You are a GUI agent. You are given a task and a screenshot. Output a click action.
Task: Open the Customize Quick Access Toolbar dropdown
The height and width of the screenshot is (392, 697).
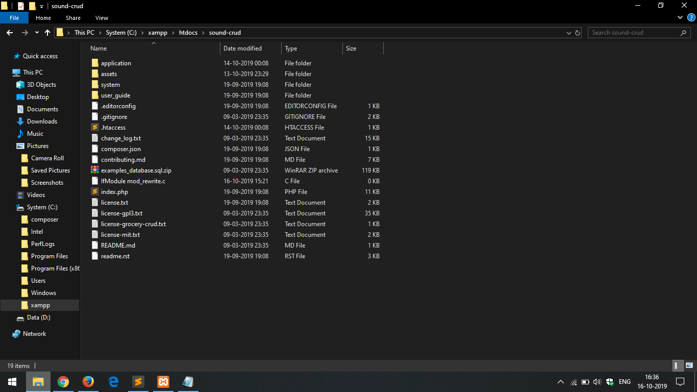[x=41, y=6]
